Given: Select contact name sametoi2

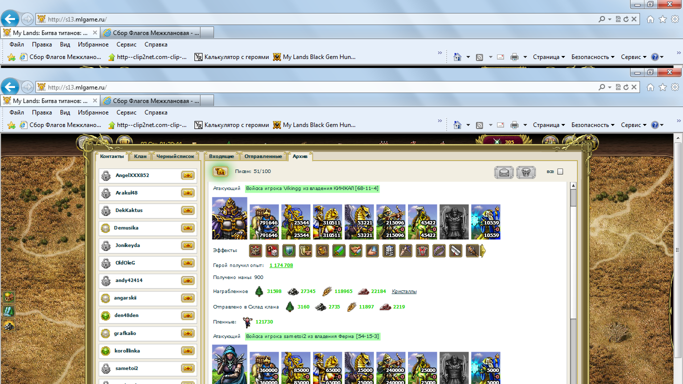Looking at the screenshot, I should point(126,368).
